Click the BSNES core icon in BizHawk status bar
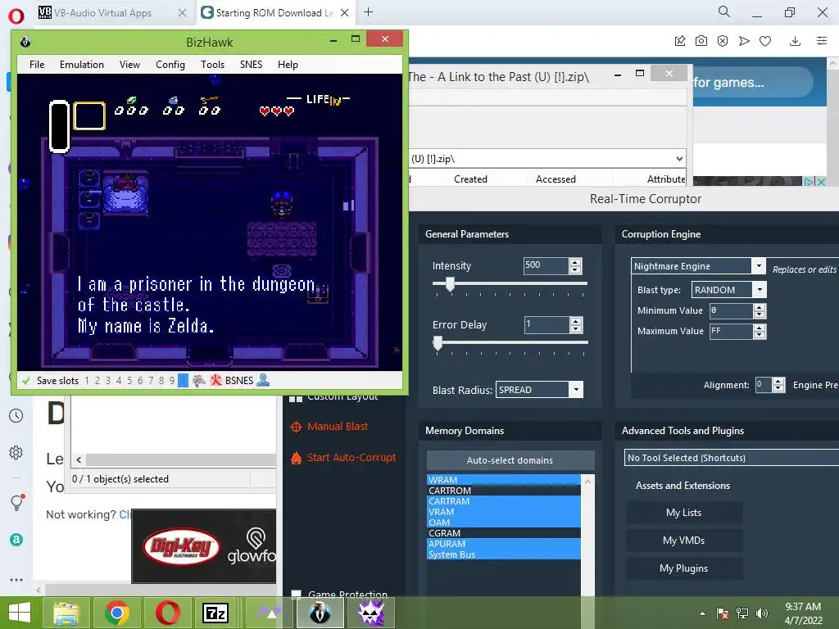 pyautogui.click(x=216, y=380)
